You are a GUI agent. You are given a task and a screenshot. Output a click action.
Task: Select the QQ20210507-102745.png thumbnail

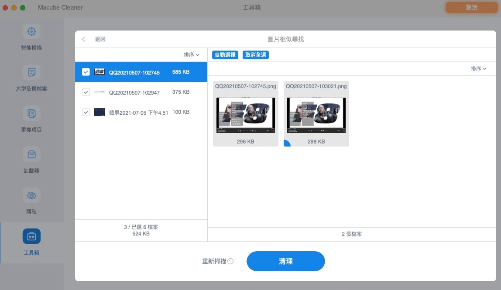(x=245, y=114)
